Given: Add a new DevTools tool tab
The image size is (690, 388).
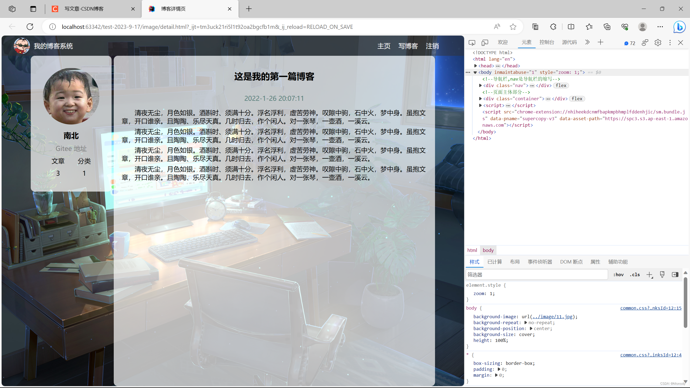Looking at the screenshot, I should click(x=601, y=42).
